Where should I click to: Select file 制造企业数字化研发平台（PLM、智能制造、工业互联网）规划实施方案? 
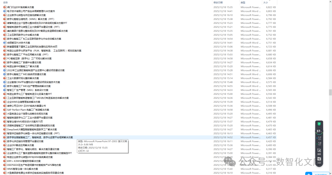click(44, 50)
